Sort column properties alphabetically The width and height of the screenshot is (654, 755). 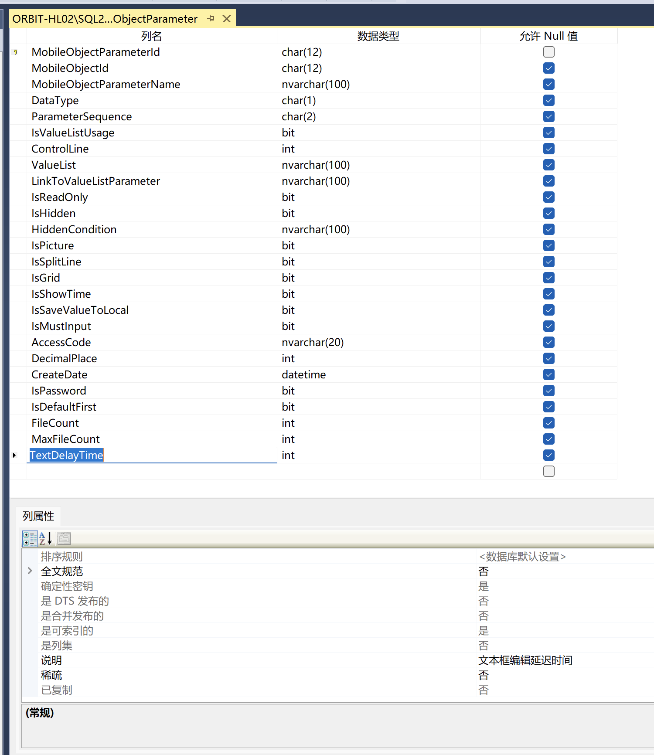tap(46, 539)
